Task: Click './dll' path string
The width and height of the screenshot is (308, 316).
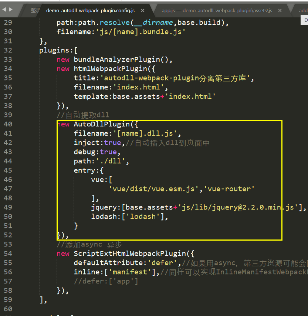Action: tap(111, 161)
